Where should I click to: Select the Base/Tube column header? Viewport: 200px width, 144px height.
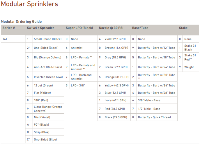coord(140,28)
